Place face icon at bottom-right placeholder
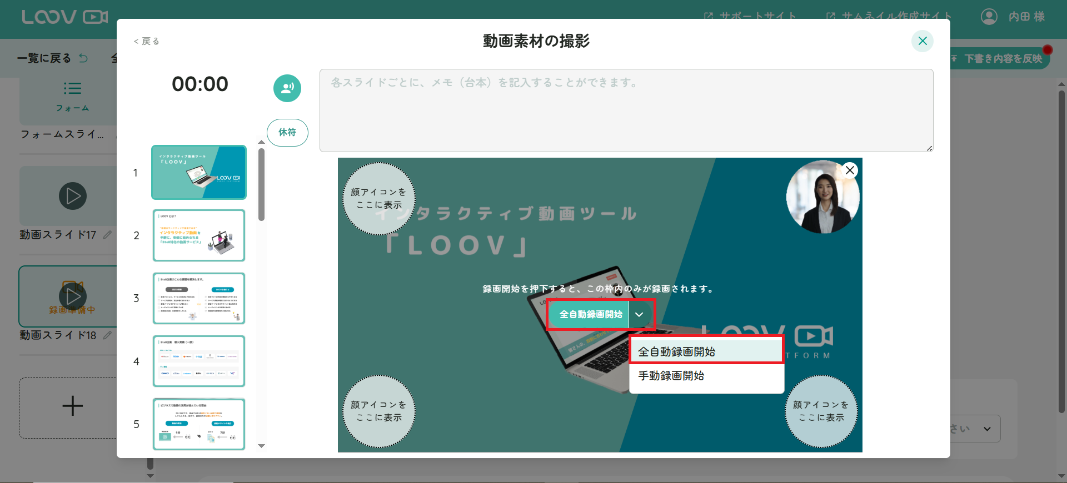This screenshot has height=483, width=1067. 821,411
